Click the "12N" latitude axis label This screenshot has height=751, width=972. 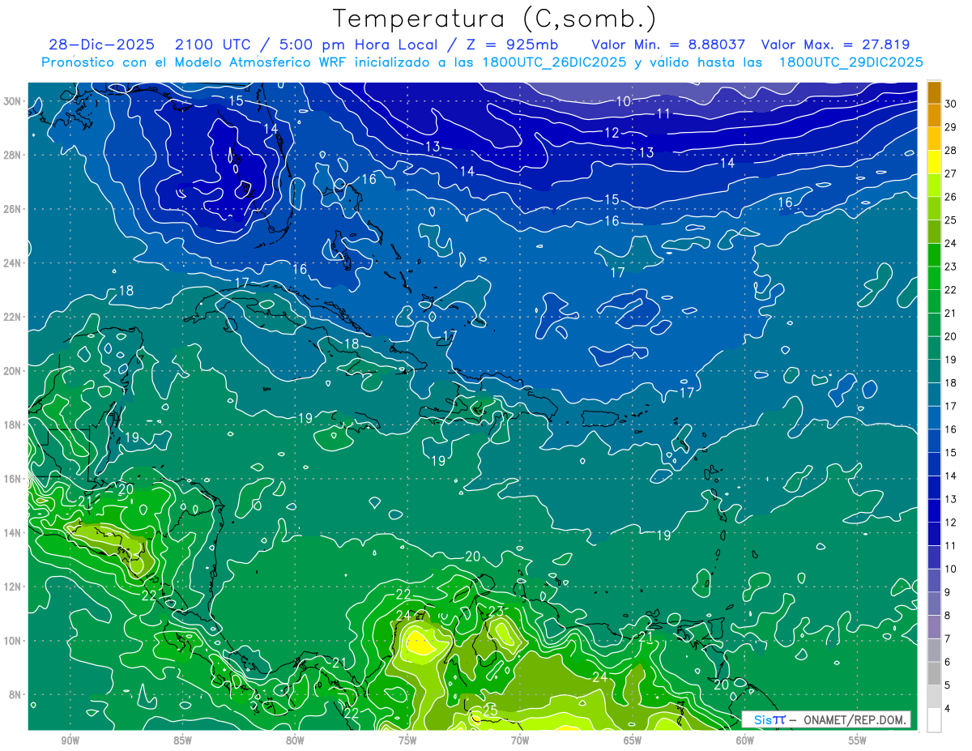(x=14, y=587)
